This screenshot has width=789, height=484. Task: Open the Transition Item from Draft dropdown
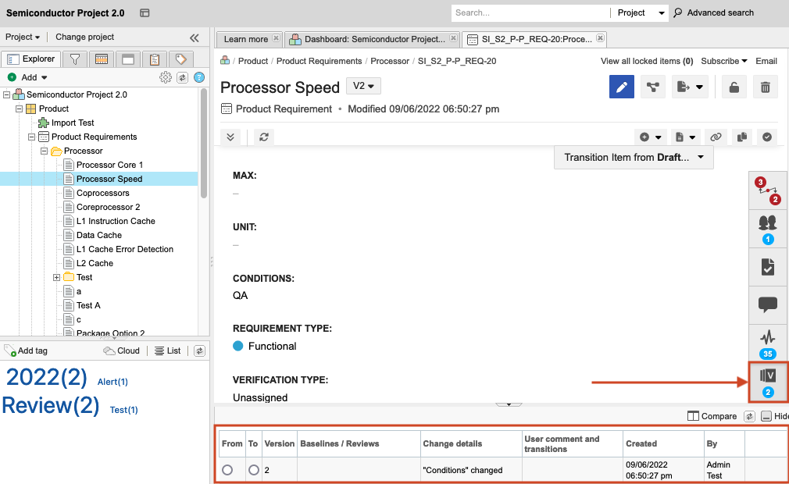(x=634, y=158)
